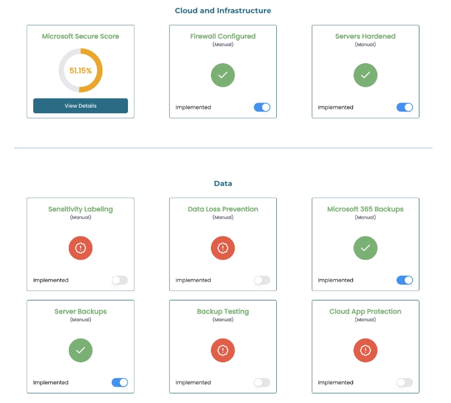This screenshot has height=403, width=451.
Task: Disable the Server Backups Implemented toggle
Action: (x=120, y=382)
